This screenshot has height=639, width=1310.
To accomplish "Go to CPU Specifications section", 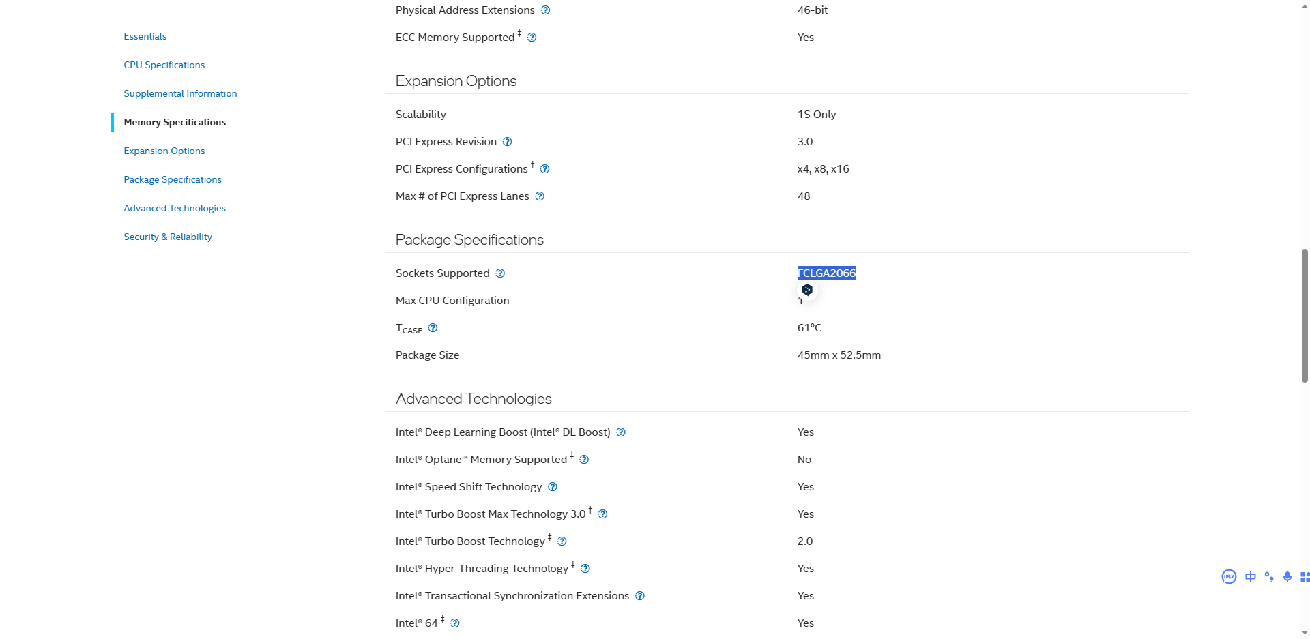I will (x=164, y=65).
